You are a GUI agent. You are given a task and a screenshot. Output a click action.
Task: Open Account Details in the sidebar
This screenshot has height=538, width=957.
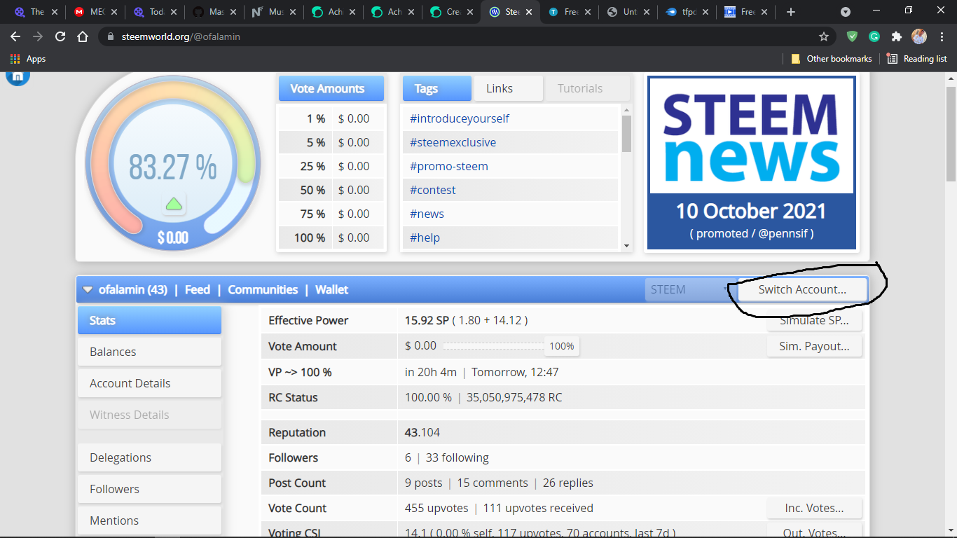point(149,383)
